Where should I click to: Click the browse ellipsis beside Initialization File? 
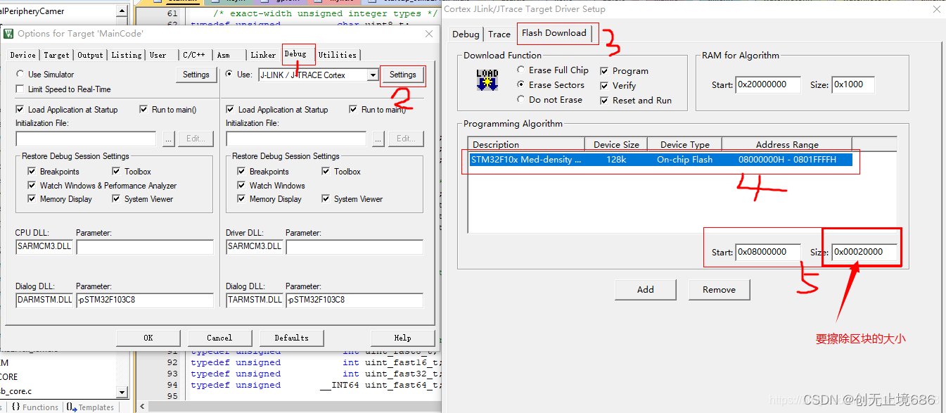[168, 139]
